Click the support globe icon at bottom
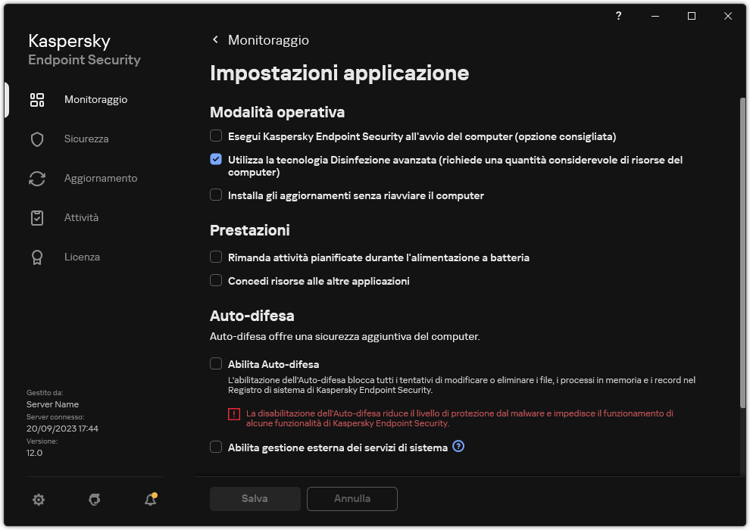Viewport: 750px width, 530px height. point(94,500)
